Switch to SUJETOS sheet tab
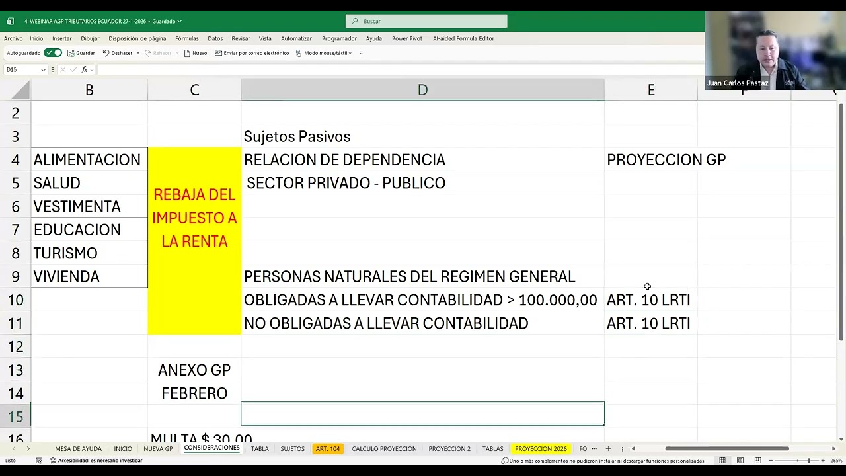 (x=292, y=448)
